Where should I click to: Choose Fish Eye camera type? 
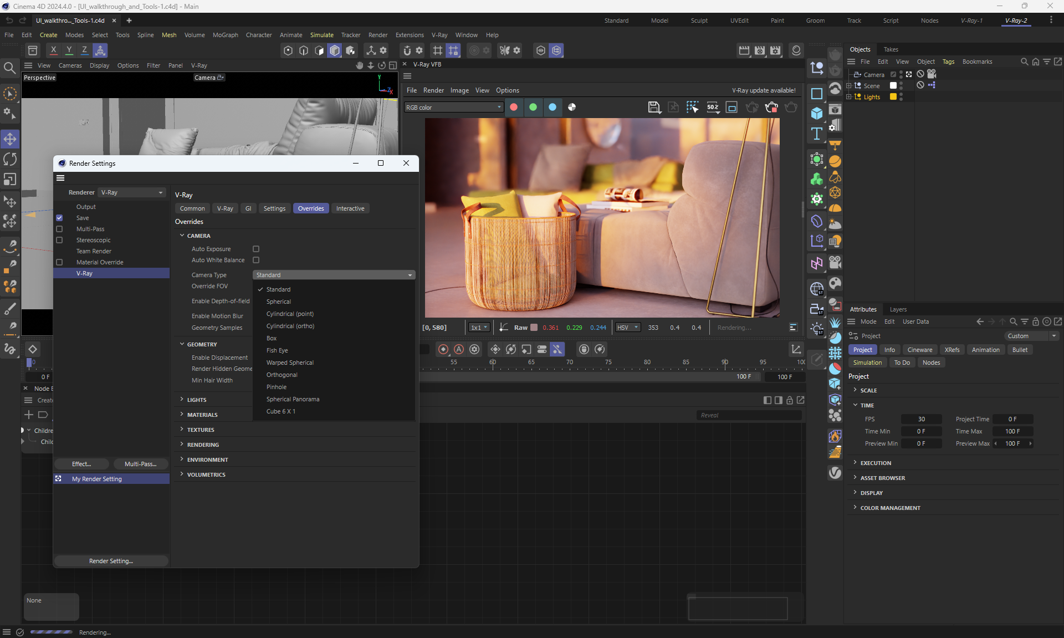277,350
